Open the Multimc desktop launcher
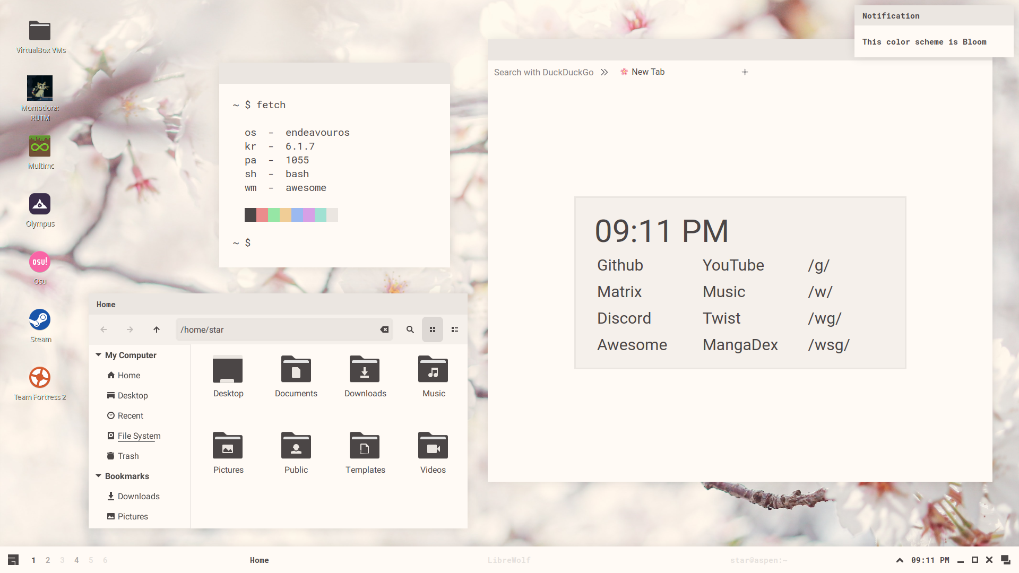Image resolution: width=1019 pixels, height=573 pixels. click(40, 146)
